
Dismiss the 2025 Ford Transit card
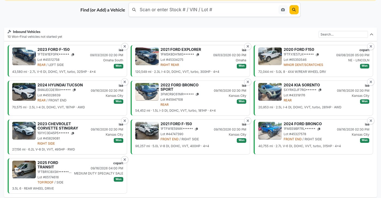[125, 160]
